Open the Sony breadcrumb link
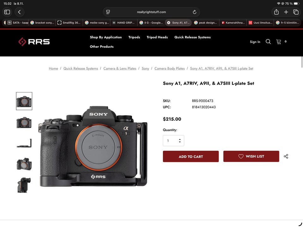Screen dimensions: 303x227 [145, 68]
